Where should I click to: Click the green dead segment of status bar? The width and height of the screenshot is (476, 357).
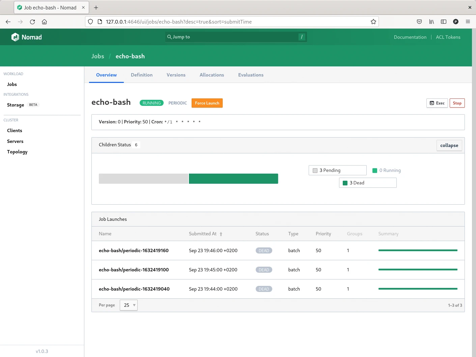pyautogui.click(x=233, y=179)
